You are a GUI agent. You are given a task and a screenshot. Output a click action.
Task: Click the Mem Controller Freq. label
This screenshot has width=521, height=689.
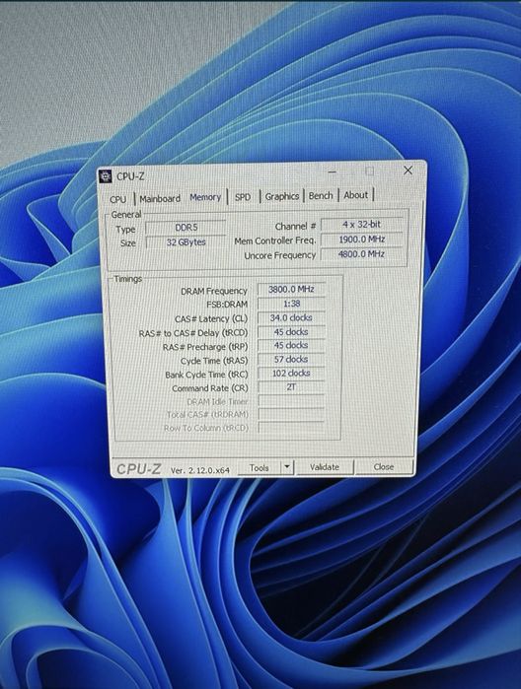(275, 241)
